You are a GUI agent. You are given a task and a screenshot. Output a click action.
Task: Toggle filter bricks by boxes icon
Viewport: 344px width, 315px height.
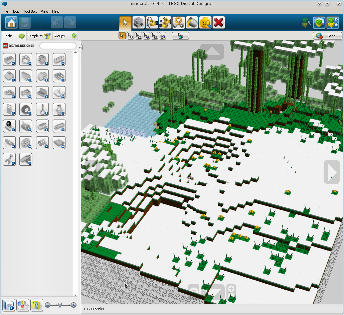pyautogui.click(x=37, y=305)
